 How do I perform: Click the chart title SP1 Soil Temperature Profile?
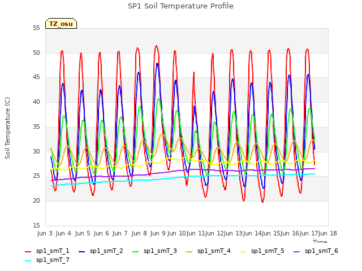click(x=180, y=6)
